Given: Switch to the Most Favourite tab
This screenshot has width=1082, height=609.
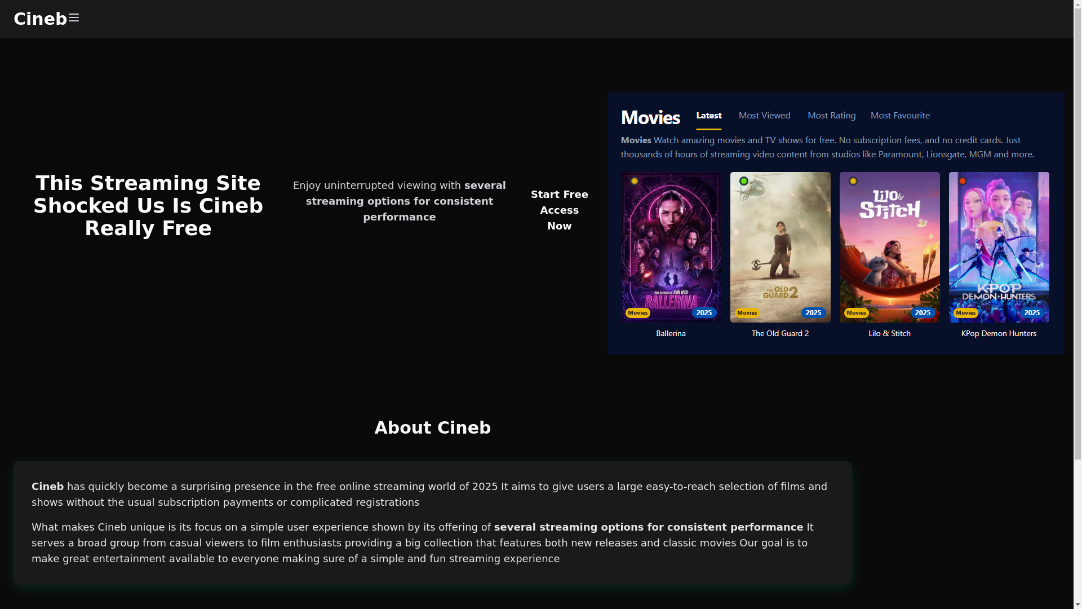Looking at the screenshot, I should tap(900, 116).
